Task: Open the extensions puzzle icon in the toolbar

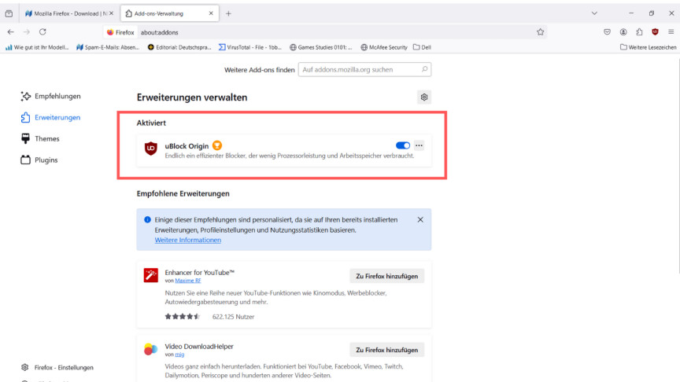Action: click(x=639, y=32)
